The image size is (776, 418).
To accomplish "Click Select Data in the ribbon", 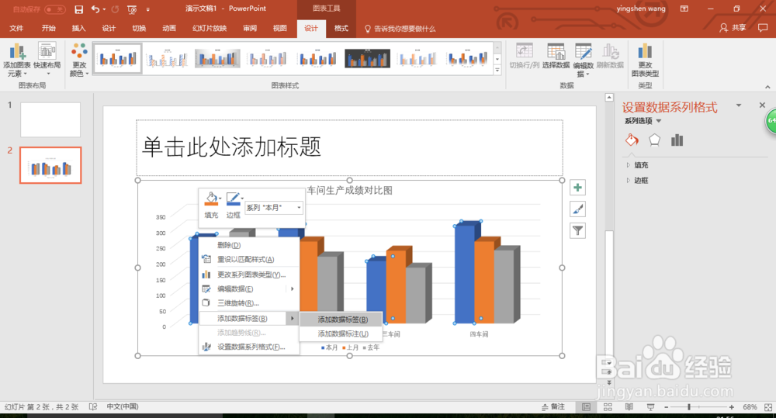I will (556, 56).
